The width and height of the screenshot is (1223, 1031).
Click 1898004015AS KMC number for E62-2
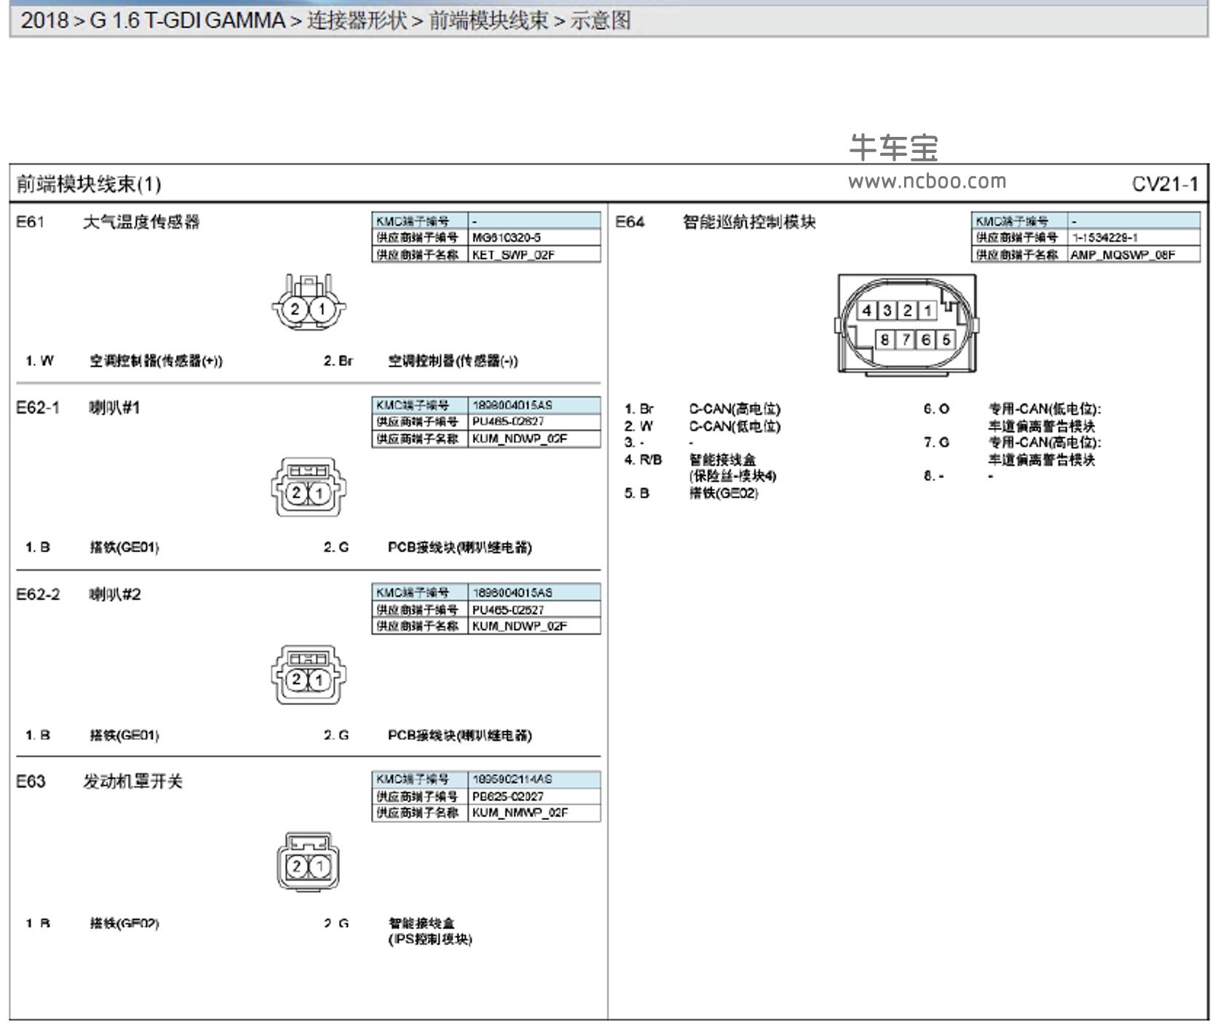534,593
